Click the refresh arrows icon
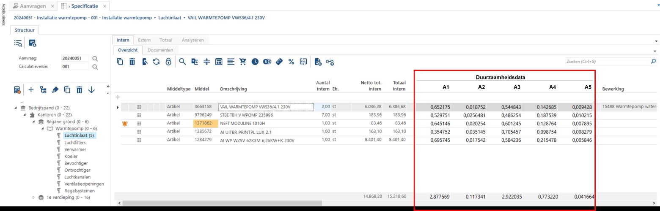 click(x=157, y=62)
